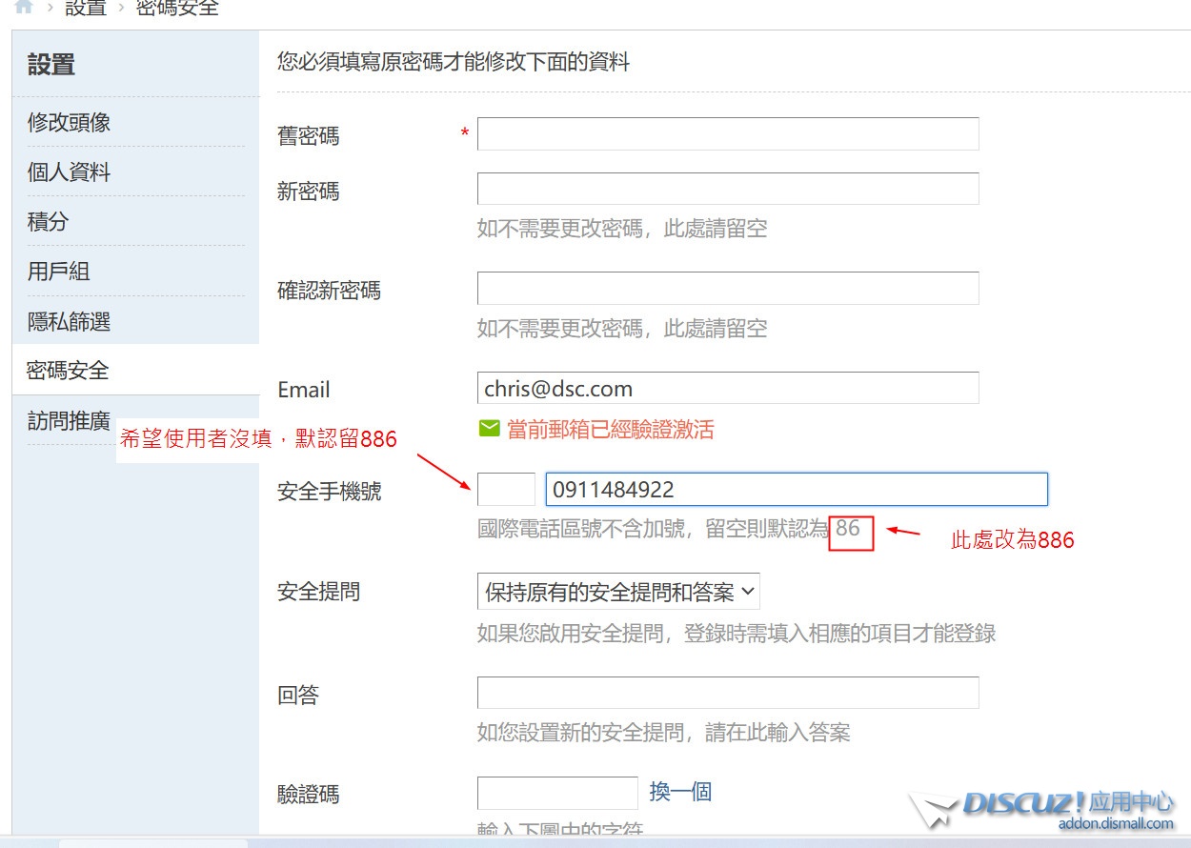Click the country code box for 安全手機號
The image size is (1191, 848).
pos(506,490)
